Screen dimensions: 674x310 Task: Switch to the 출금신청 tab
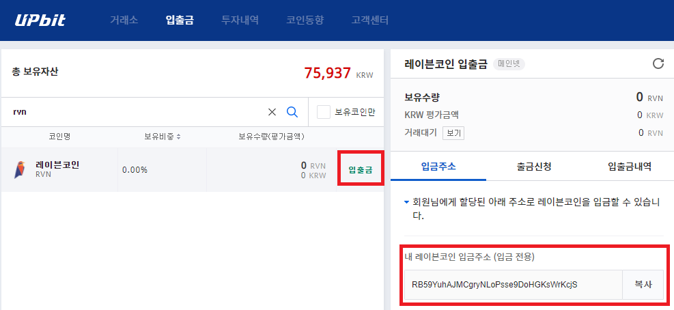point(534,166)
